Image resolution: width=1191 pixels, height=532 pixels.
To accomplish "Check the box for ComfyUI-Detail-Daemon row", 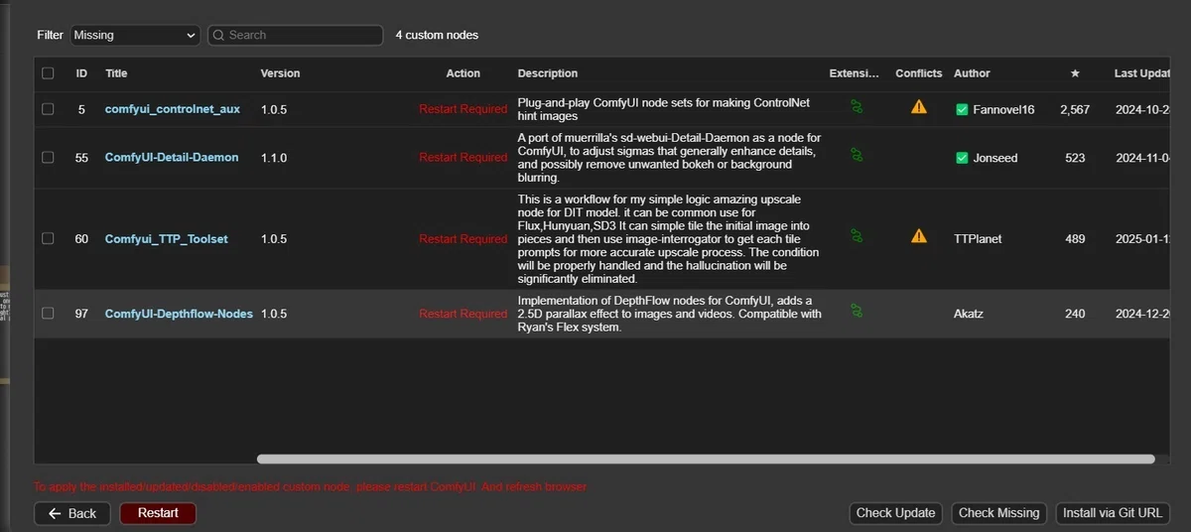I will 48,158.
